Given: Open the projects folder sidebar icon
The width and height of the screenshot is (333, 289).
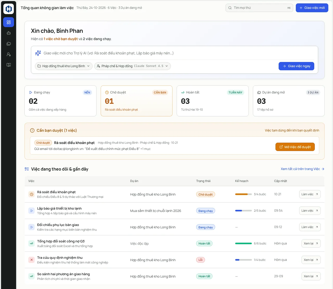Looking at the screenshot, I should (x=9, y=44).
